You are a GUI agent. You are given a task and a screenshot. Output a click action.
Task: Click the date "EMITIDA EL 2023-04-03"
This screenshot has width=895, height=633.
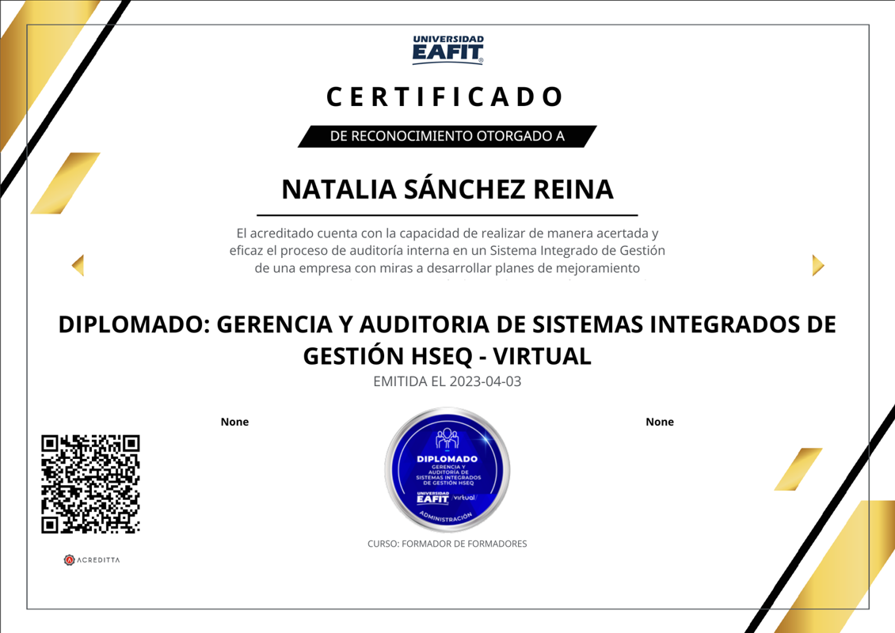pyautogui.click(x=447, y=381)
